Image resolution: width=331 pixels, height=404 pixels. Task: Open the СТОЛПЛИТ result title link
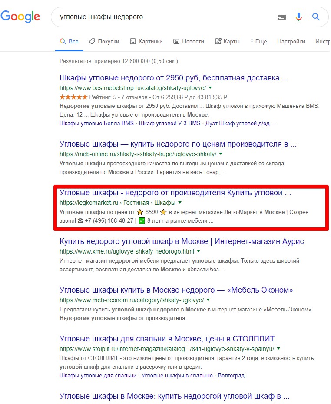[x=167, y=339]
